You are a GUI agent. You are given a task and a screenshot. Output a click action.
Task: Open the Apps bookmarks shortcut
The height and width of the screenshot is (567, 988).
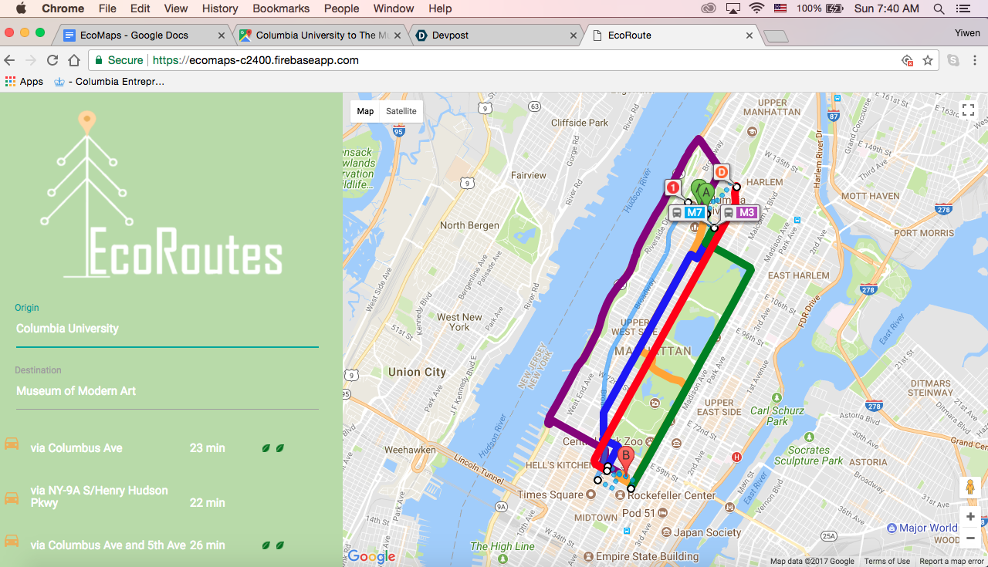point(24,81)
